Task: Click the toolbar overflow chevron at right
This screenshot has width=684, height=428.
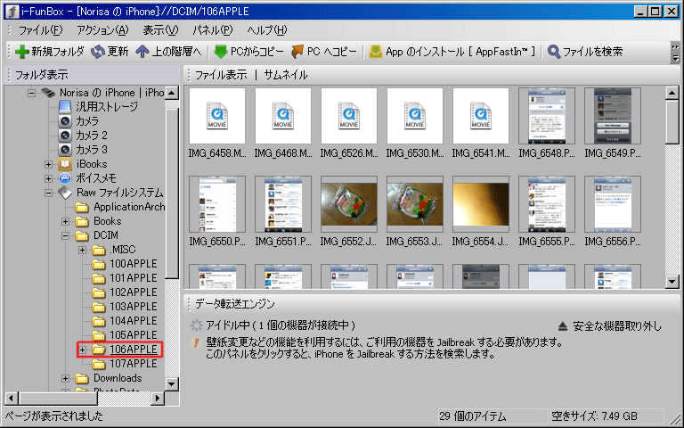Action: pyautogui.click(x=675, y=52)
